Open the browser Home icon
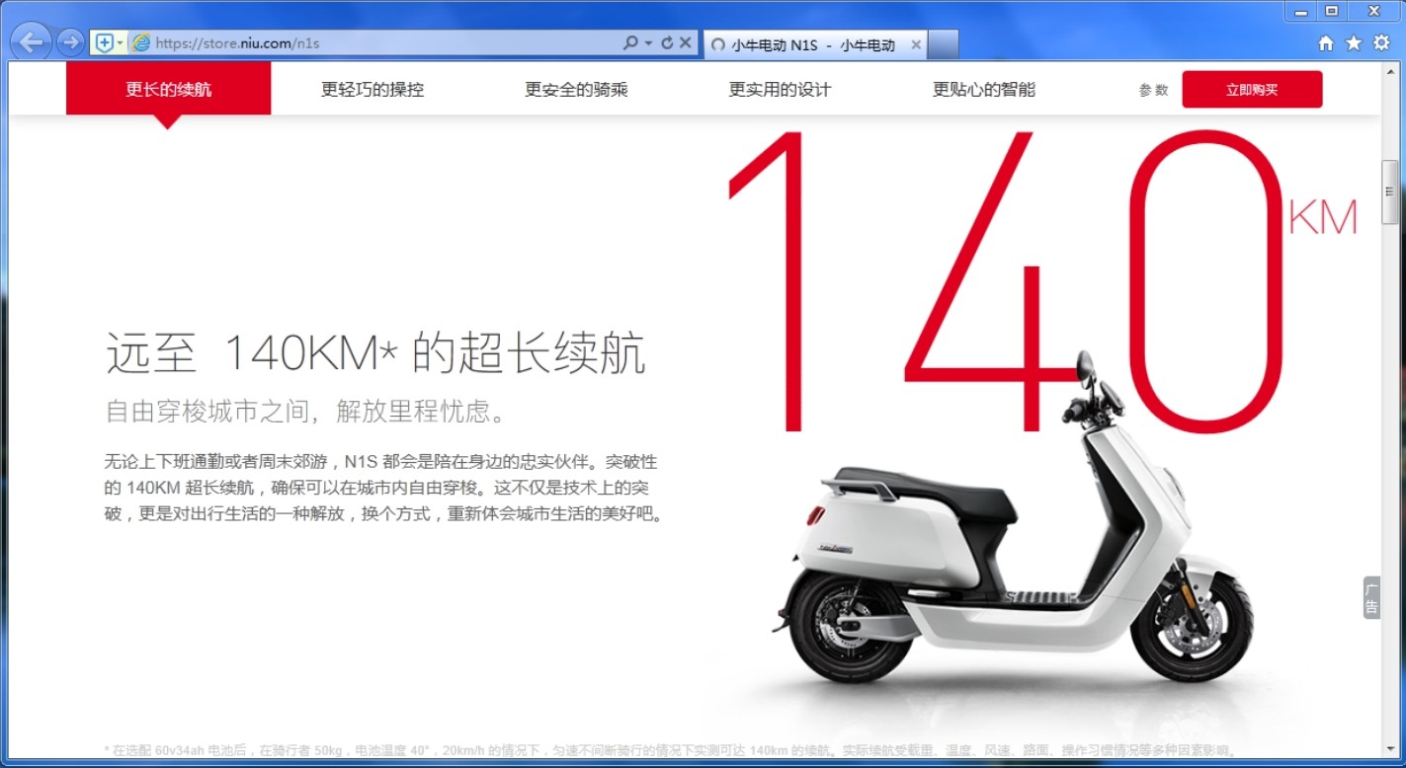Screen dimensions: 1406x768 click(x=1326, y=43)
